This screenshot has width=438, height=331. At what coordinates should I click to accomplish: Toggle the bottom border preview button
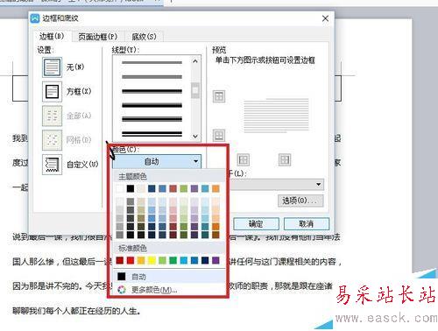click(219, 135)
